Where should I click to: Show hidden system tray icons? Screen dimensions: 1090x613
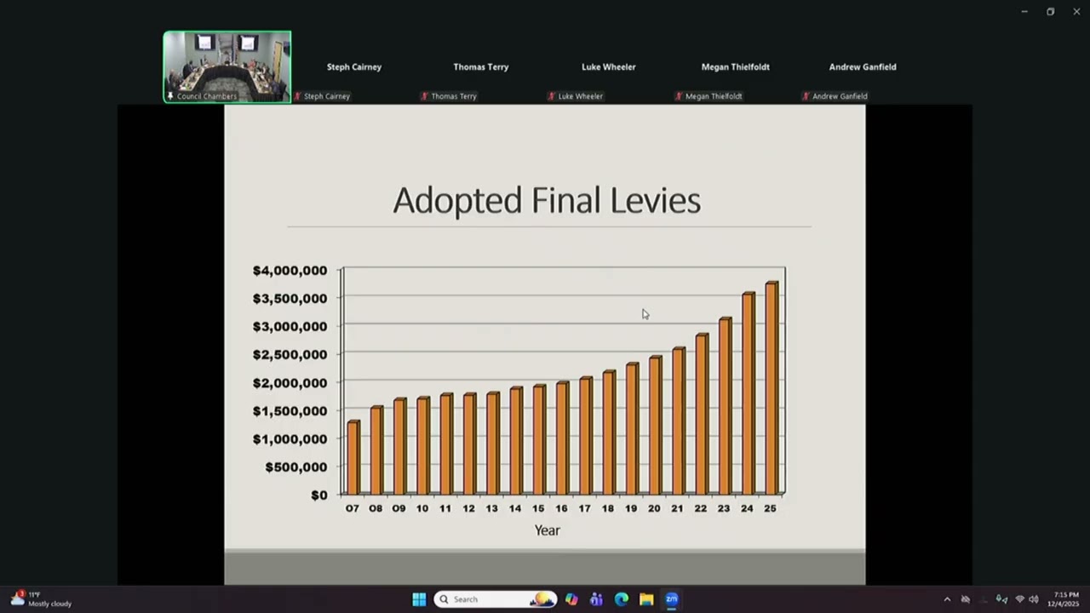[x=947, y=599]
